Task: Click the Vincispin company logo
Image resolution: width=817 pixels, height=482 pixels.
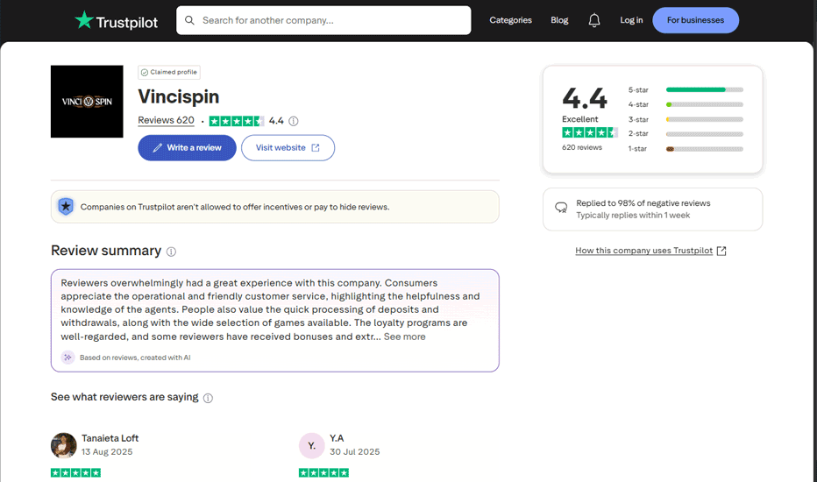Action: (87, 101)
